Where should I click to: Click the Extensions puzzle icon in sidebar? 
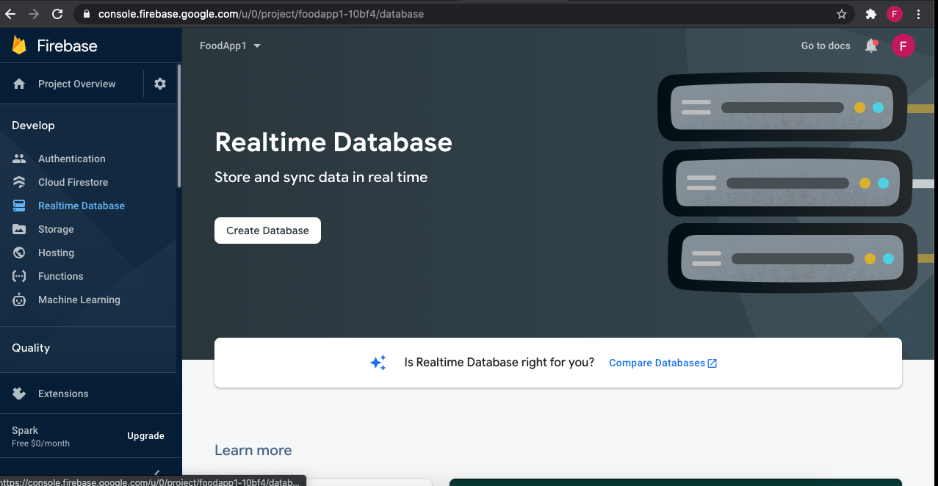click(x=19, y=393)
